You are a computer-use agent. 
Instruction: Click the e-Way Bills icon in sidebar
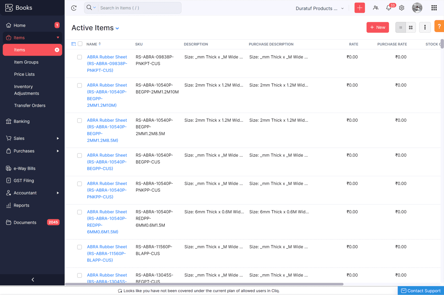(x=9, y=168)
